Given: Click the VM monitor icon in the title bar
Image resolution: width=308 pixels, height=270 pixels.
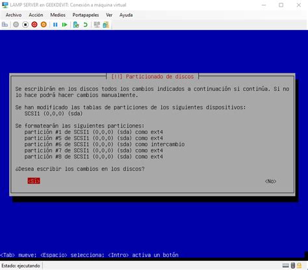Looking at the screenshot, I should pos(5,5).
